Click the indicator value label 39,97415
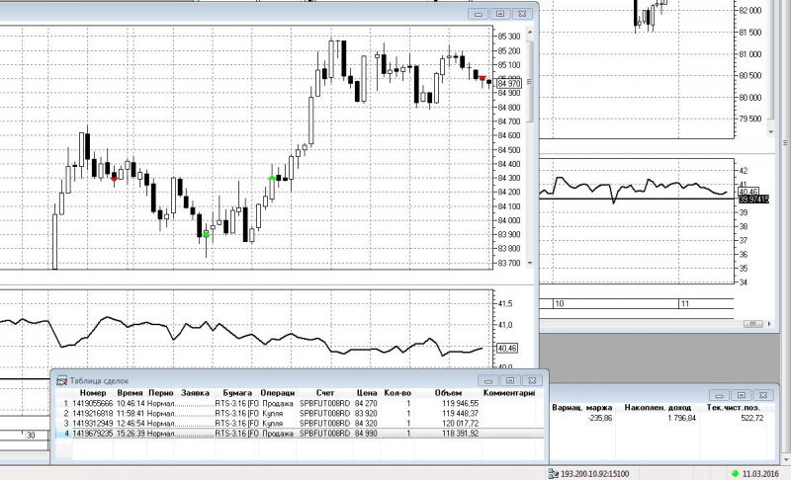Screen dimensions: 791x480 [753, 200]
